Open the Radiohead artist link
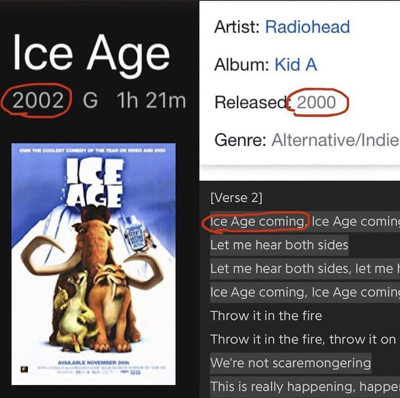The width and height of the screenshot is (400, 398). point(307,27)
